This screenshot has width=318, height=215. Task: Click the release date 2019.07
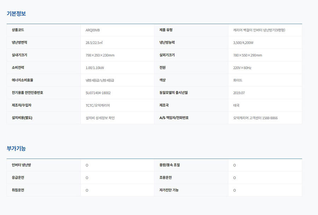[239, 93]
